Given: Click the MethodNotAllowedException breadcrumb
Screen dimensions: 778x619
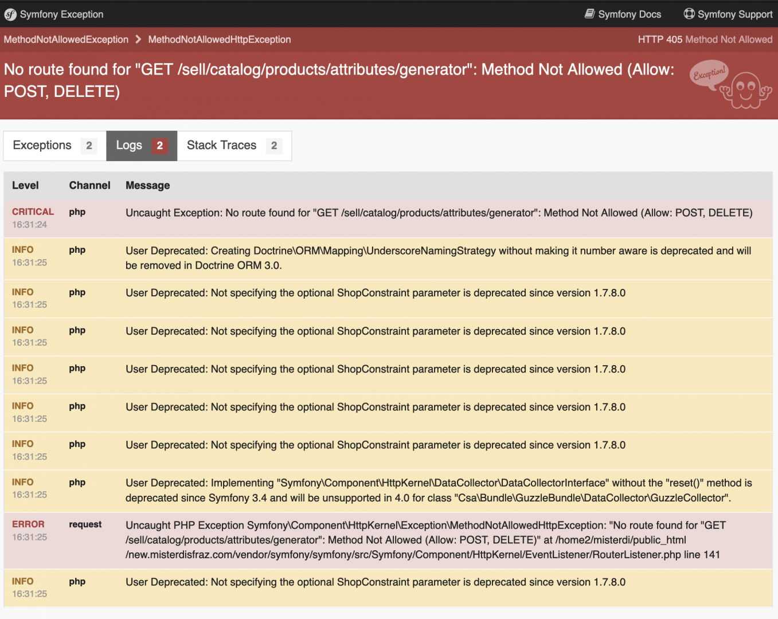Looking at the screenshot, I should point(66,40).
